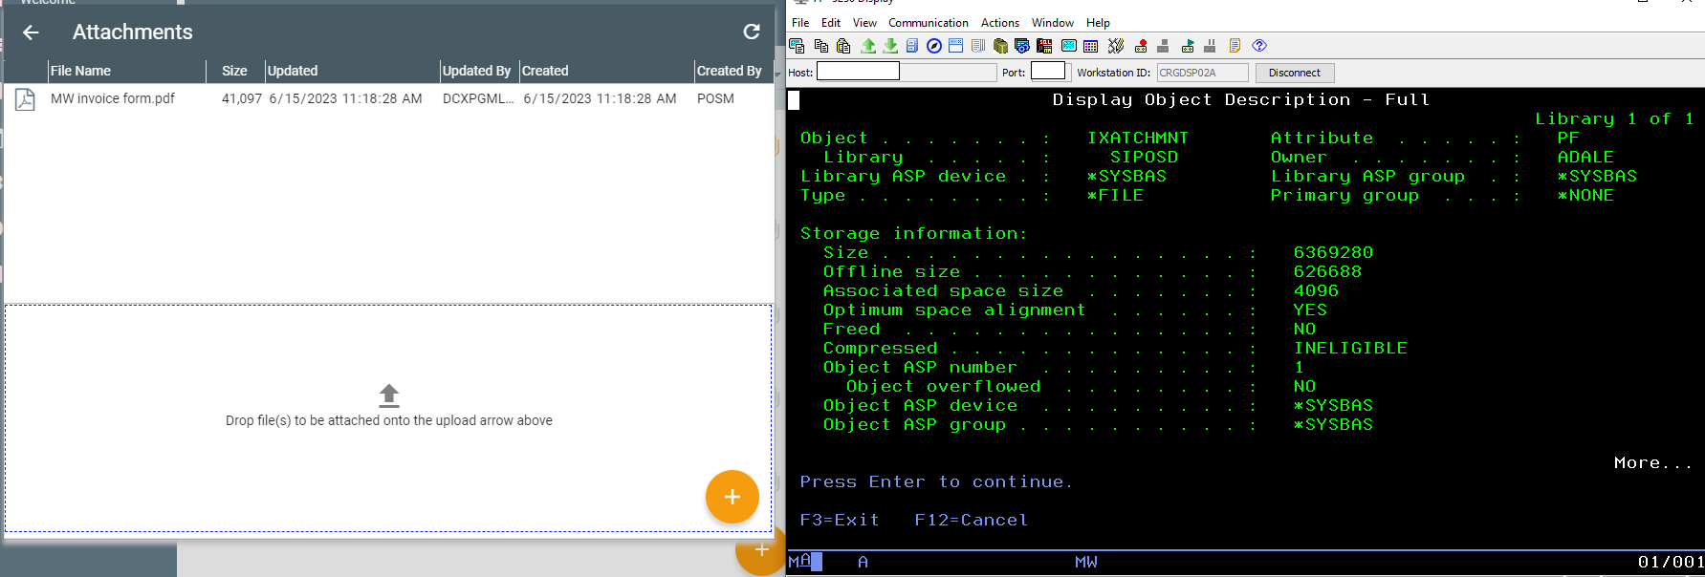Click the green download arrow toolbar icon
1705x577 pixels.
tap(890, 46)
